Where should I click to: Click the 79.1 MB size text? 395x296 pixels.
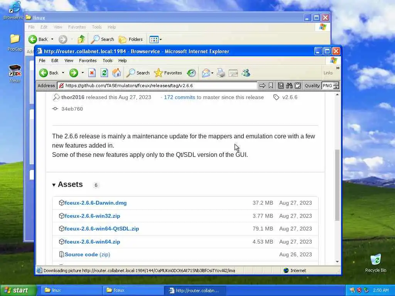(x=263, y=229)
